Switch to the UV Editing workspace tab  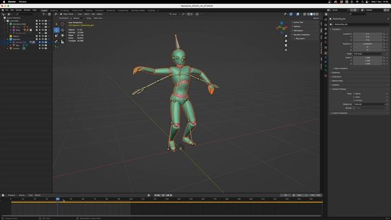point(65,11)
